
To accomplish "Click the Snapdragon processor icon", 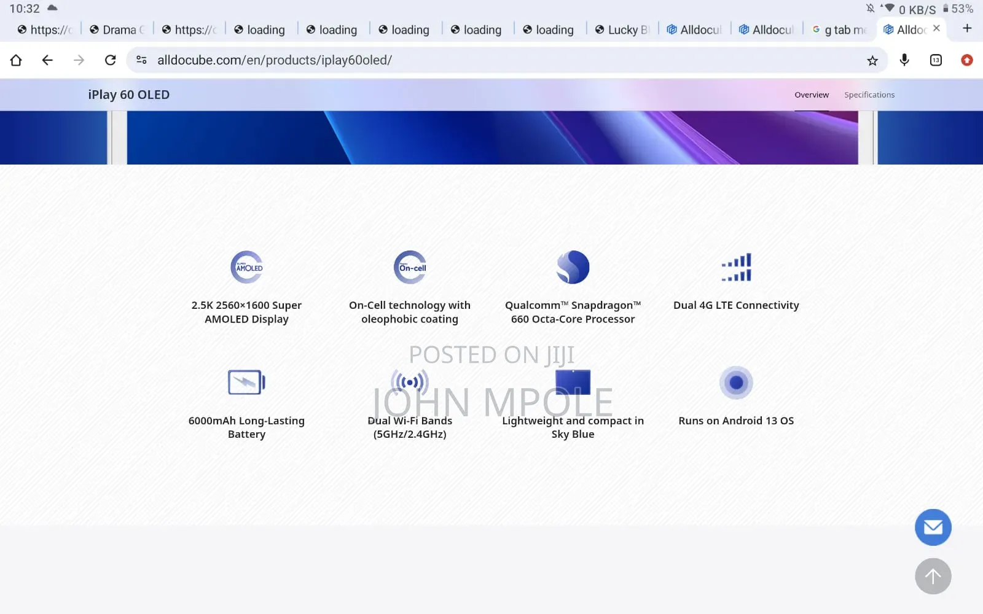I will pyautogui.click(x=573, y=267).
